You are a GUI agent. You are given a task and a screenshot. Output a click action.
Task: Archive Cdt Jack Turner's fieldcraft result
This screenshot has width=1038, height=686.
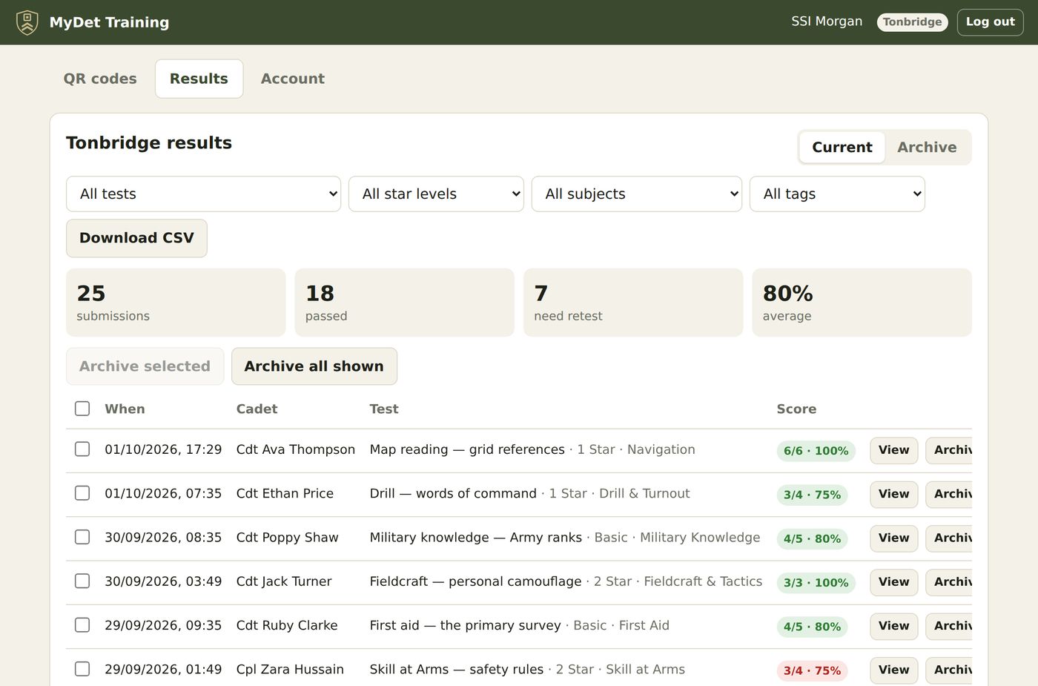949,582
